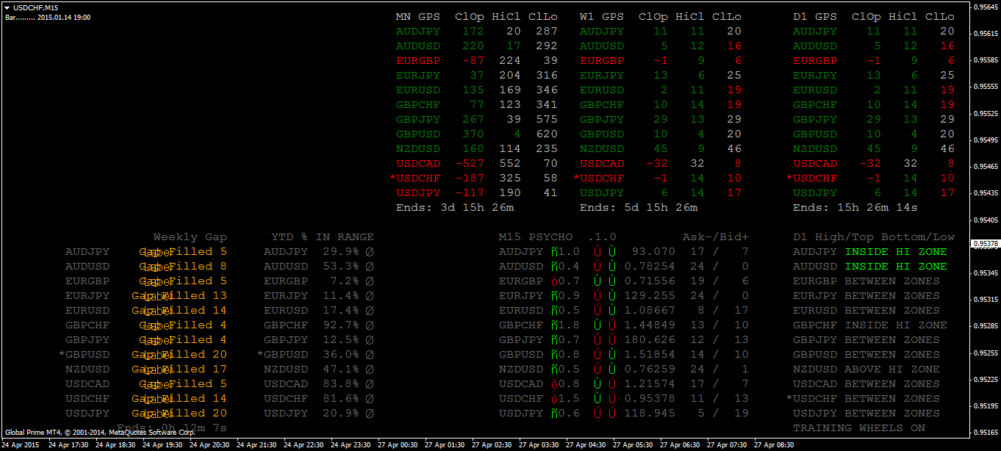Click the -527 value in MN USDCAD row
The height and width of the screenshot is (451, 1001).
470,163
